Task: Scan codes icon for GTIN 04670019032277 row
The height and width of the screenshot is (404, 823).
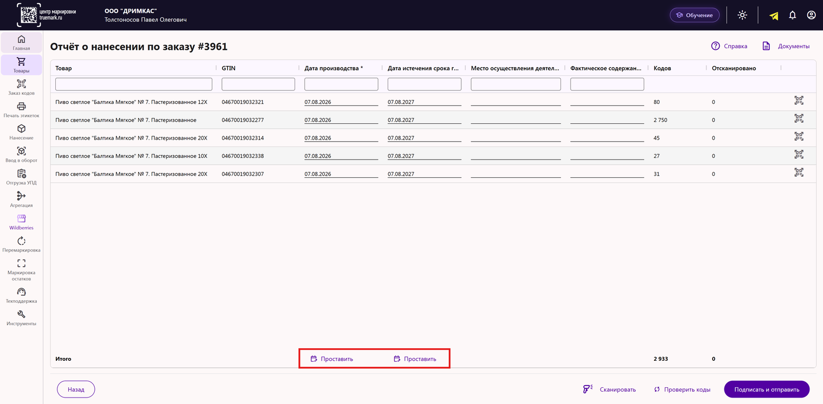Action: (799, 118)
